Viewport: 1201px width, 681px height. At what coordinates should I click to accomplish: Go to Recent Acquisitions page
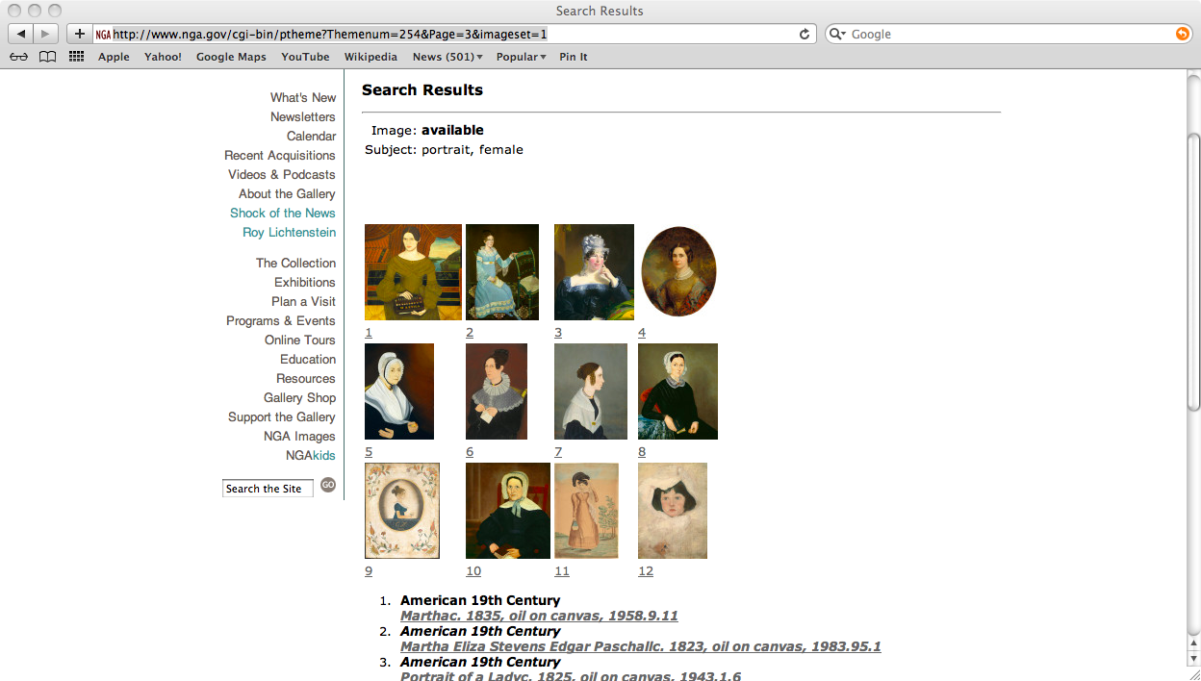279,155
